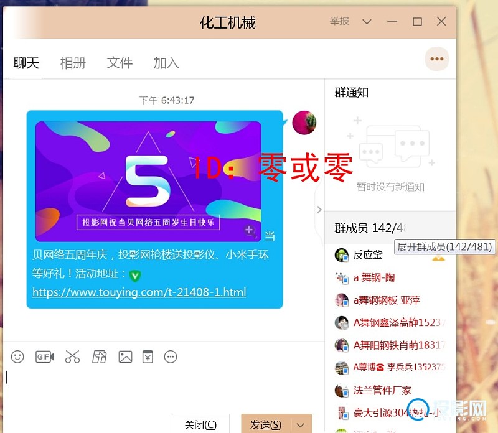
Task: Open the purple 5th anniversary image
Action: [148, 181]
